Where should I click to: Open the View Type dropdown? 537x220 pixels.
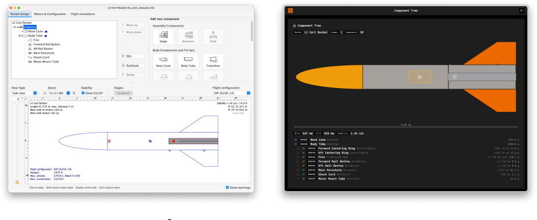24,93
